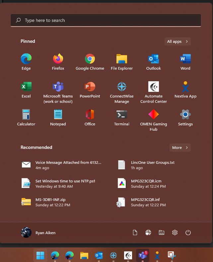The image size is (213, 262).
Task: Open Microsoft Teams (work or school)
Action: coord(58,93)
